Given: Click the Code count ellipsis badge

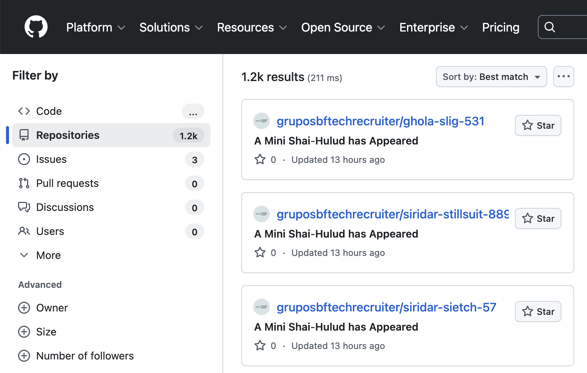Looking at the screenshot, I should [x=193, y=111].
